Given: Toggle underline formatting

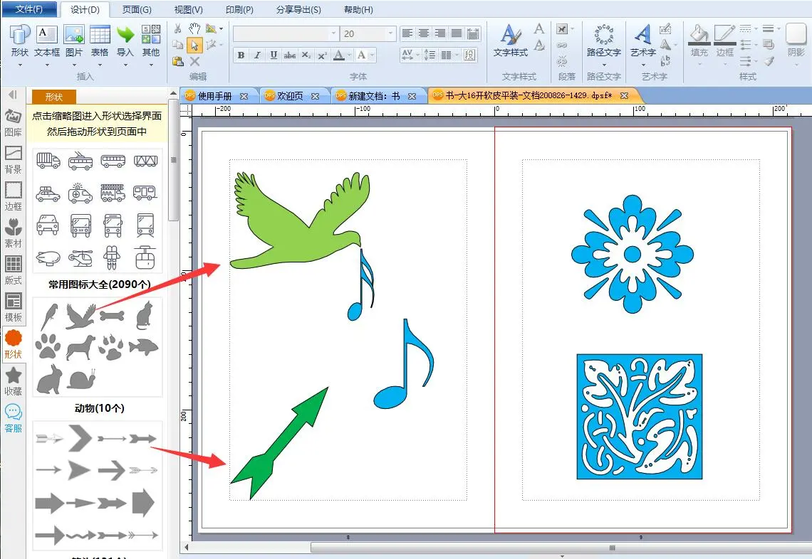Looking at the screenshot, I should (x=273, y=55).
